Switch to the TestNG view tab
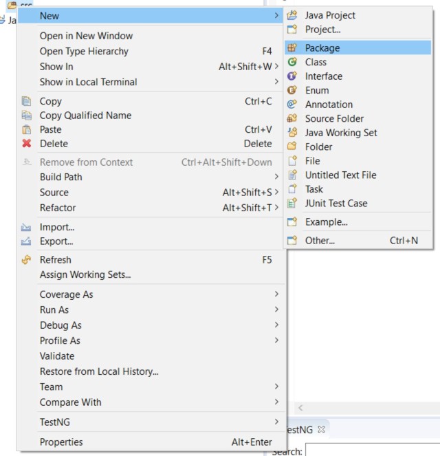The height and width of the screenshot is (456, 440). [300, 430]
